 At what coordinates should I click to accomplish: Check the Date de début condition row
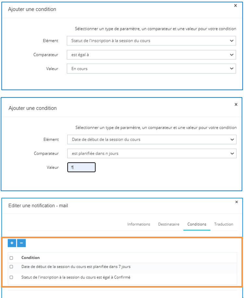point(11,267)
